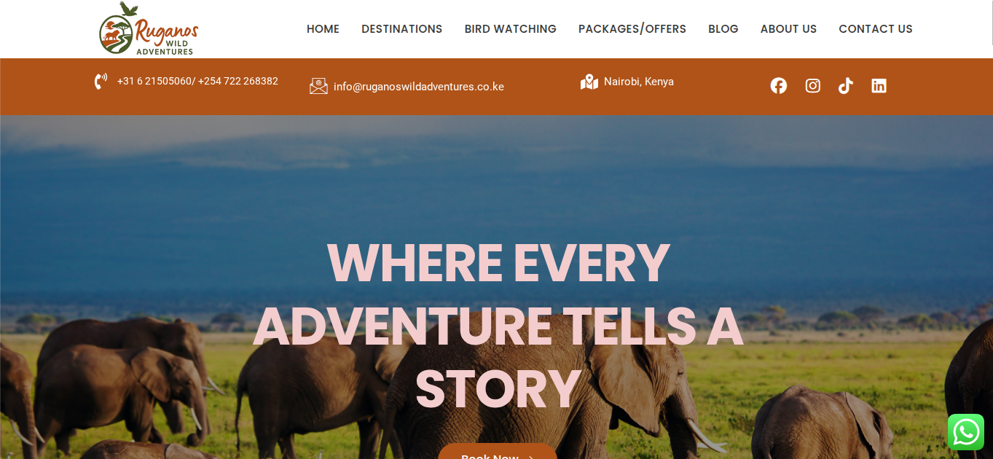Click the phone numbers link
Image resolution: width=993 pixels, height=459 pixels.
click(197, 81)
